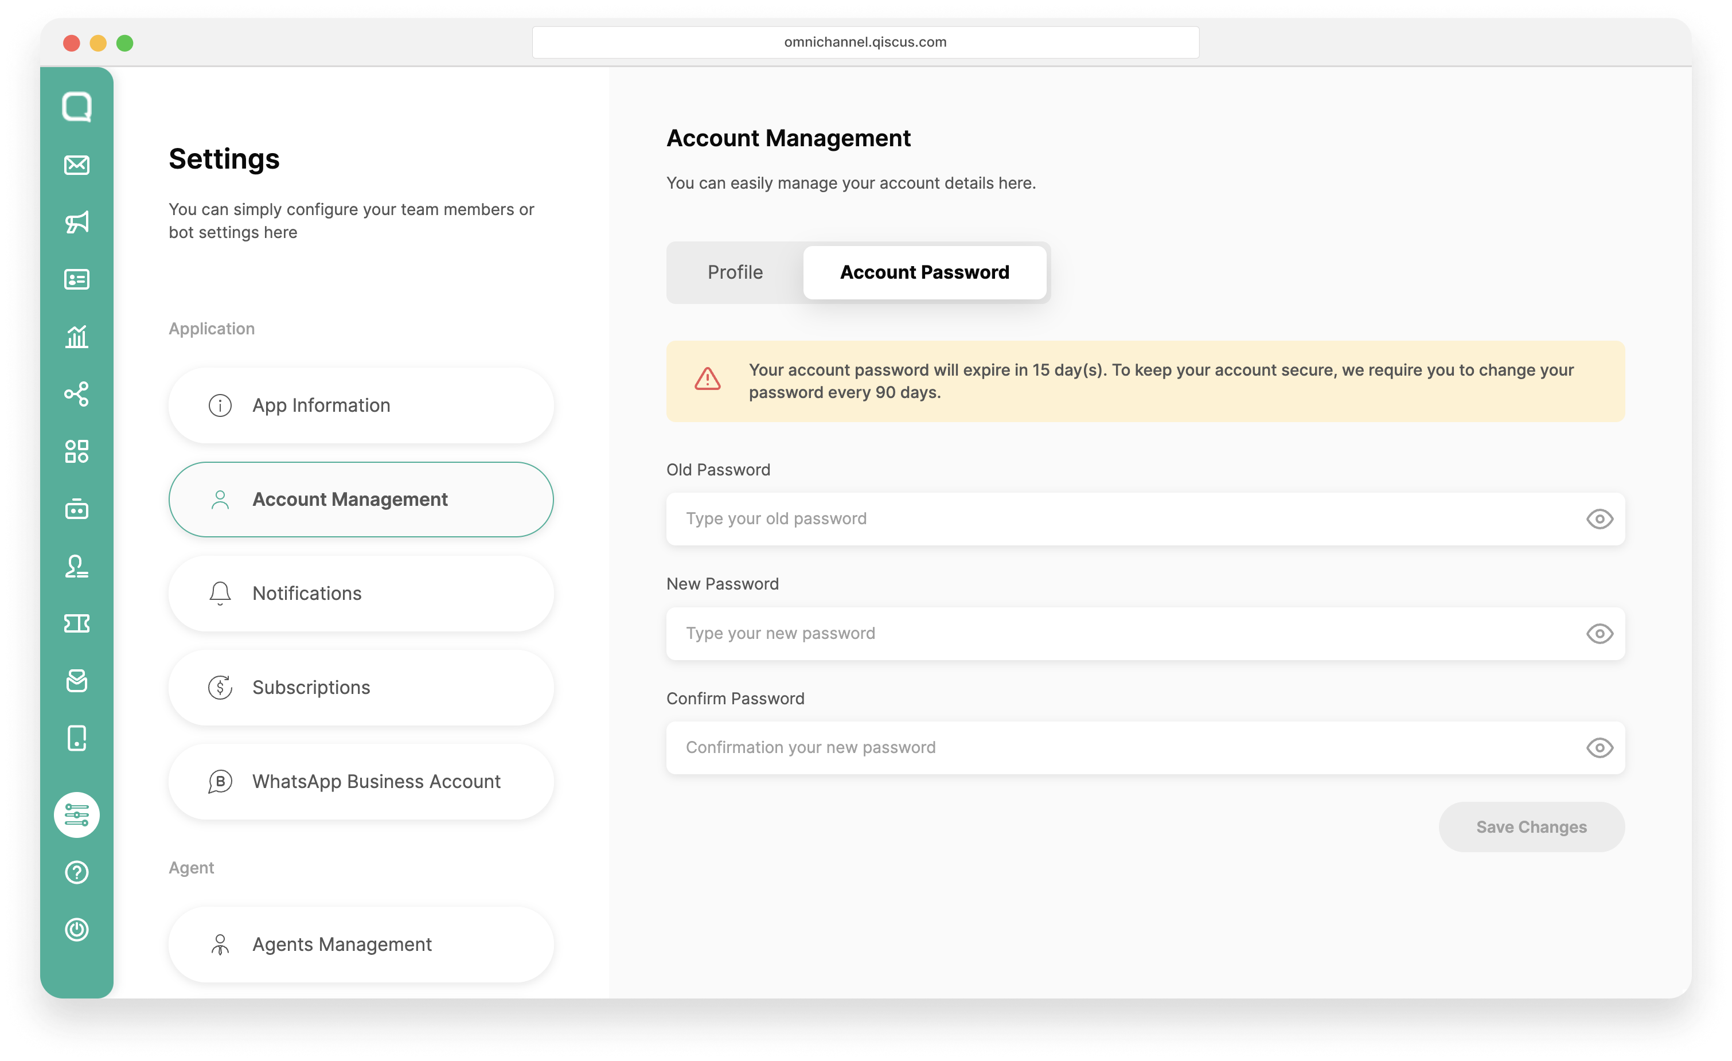Click the Account Management page heading
1732x1061 pixels.
[788, 138]
